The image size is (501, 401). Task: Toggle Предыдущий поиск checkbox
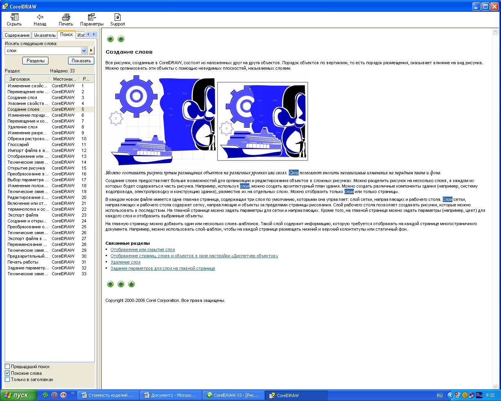coord(7,367)
